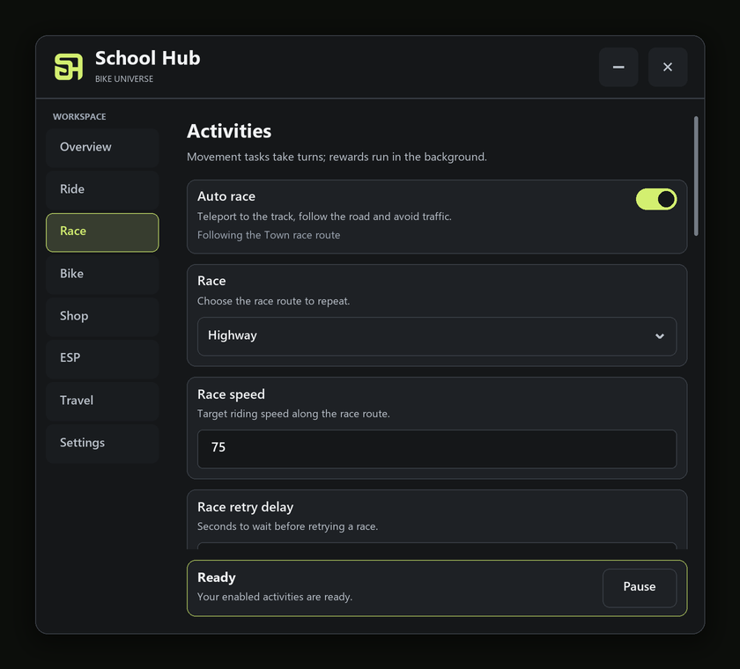Viewport: 740px width, 669px height.
Task: Click the 'Auto race' label
Action: coord(226,196)
